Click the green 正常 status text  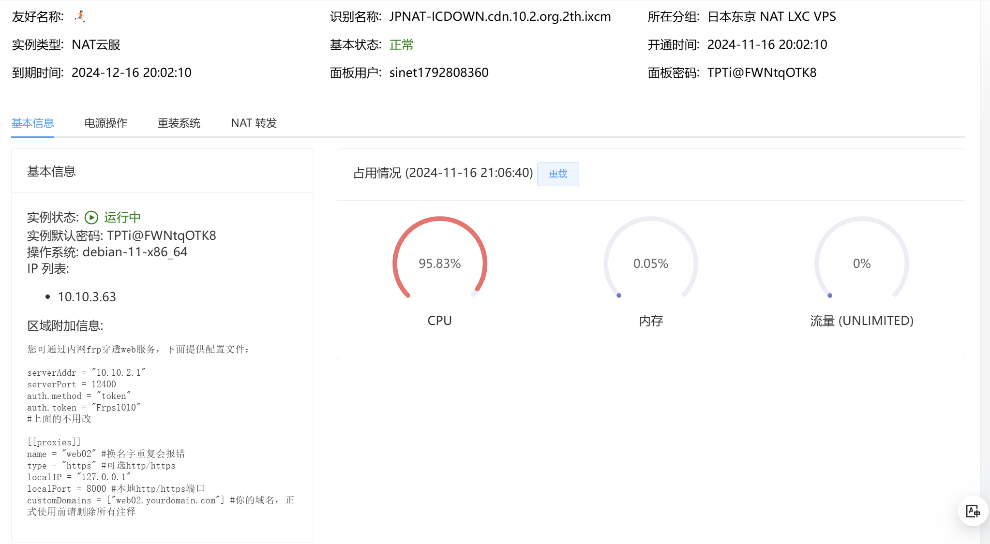(401, 45)
